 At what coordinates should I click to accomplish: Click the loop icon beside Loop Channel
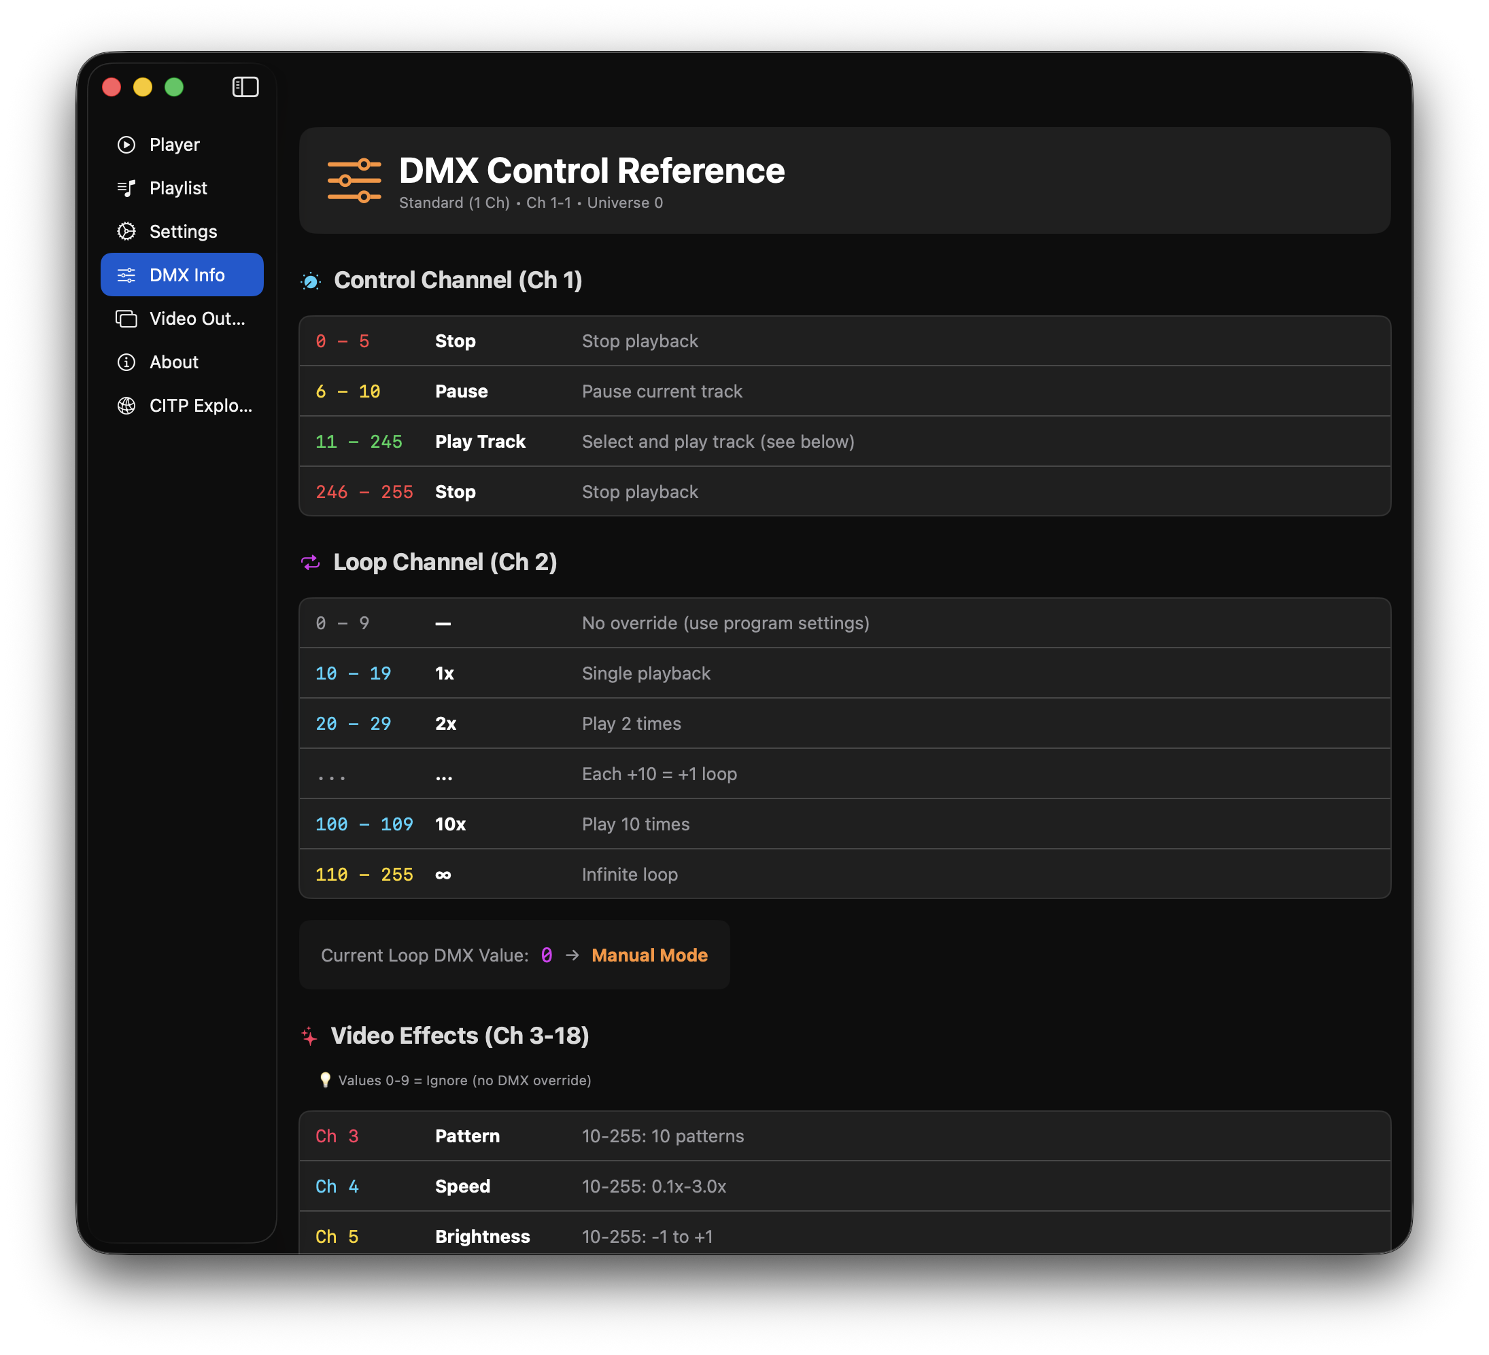[x=311, y=563]
